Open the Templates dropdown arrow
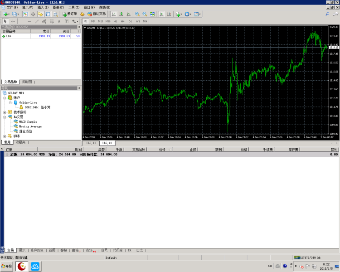The width and height of the screenshot is (340, 272). pyautogui.click(x=200, y=15)
